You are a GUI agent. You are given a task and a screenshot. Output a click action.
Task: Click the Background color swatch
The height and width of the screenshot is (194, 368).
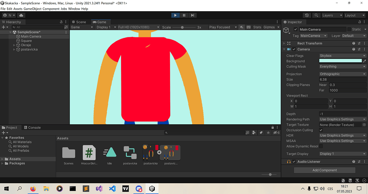pyautogui.click(x=340, y=61)
